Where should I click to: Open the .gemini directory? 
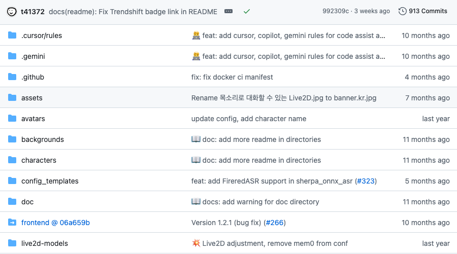33,56
